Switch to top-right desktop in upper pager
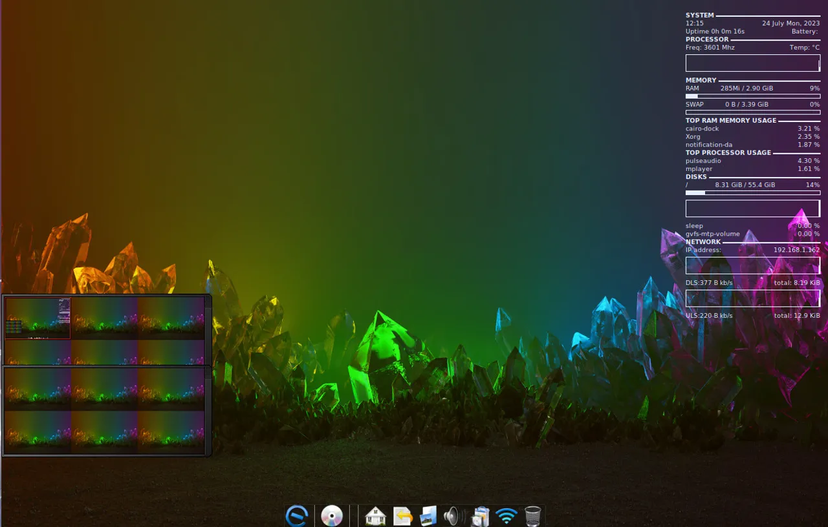Viewport: 828px width, 527px height. pos(171,318)
